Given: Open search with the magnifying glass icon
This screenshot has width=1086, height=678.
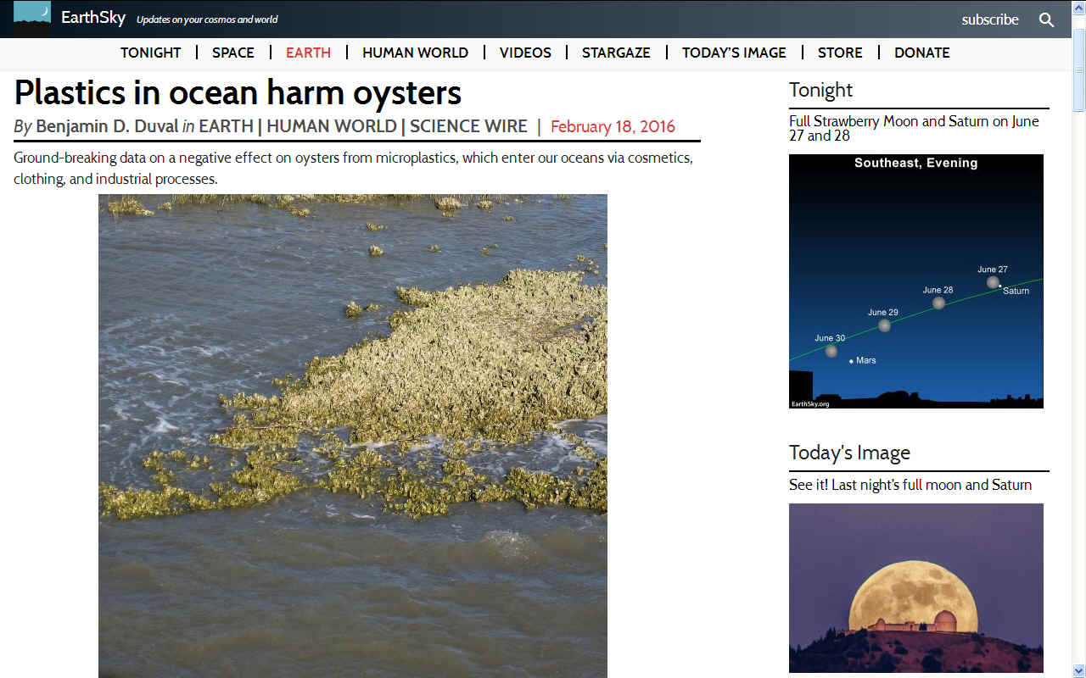Looking at the screenshot, I should [1047, 19].
